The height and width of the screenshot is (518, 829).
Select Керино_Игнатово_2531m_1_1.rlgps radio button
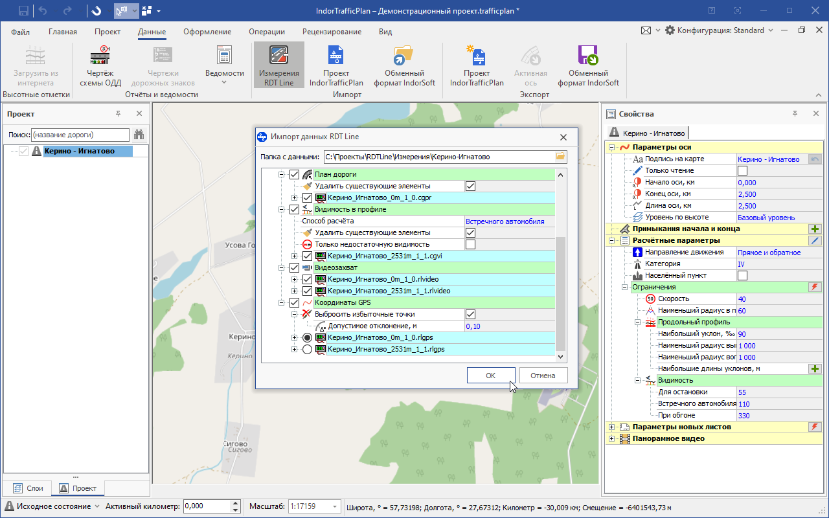[307, 350]
